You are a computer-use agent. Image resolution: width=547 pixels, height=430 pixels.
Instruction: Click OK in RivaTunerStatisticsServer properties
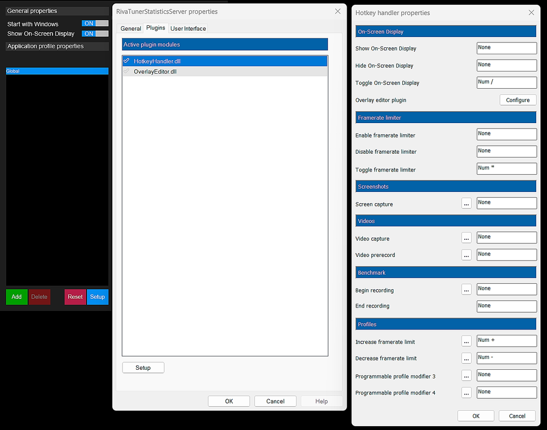click(229, 401)
